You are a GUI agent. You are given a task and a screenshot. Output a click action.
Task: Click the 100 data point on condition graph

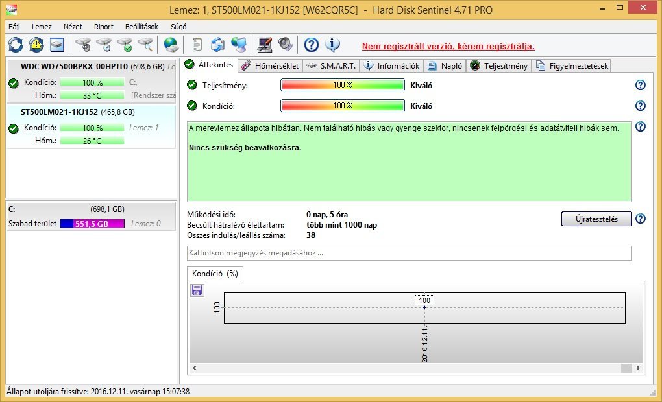click(x=424, y=307)
